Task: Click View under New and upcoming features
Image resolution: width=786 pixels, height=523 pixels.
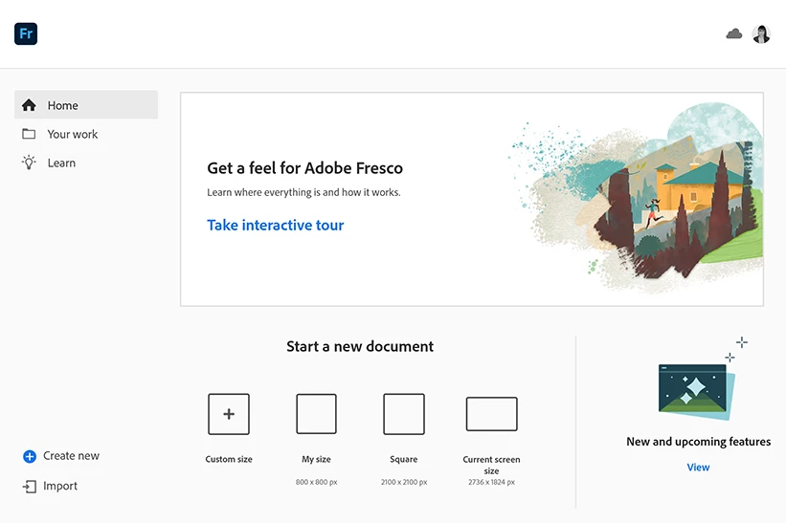Action: [698, 467]
